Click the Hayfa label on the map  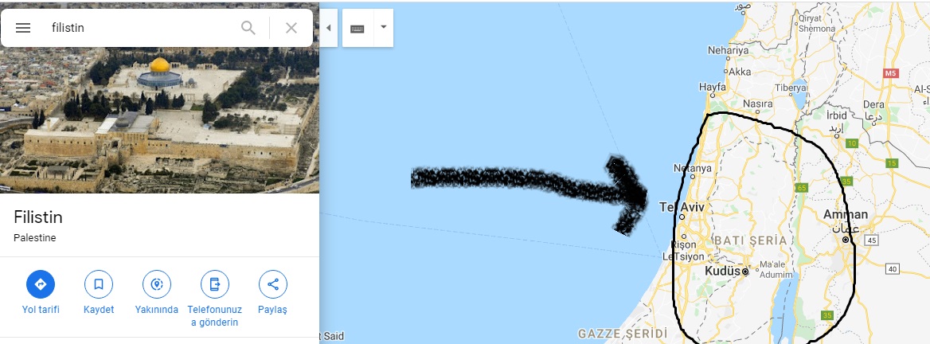[713, 87]
